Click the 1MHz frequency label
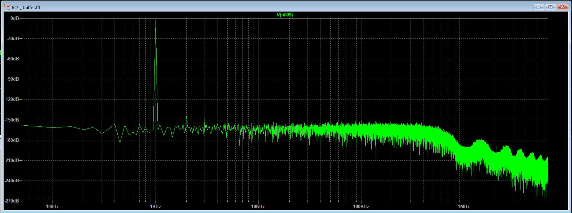This screenshot has width=572, height=213. 463,206
